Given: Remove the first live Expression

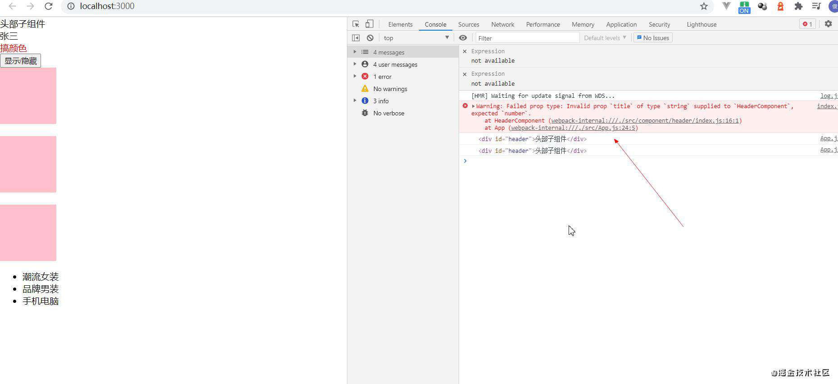Looking at the screenshot, I should pyautogui.click(x=465, y=51).
